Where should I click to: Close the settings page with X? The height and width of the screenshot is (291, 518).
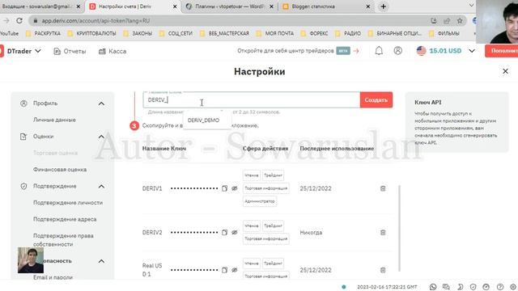tap(505, 71)
